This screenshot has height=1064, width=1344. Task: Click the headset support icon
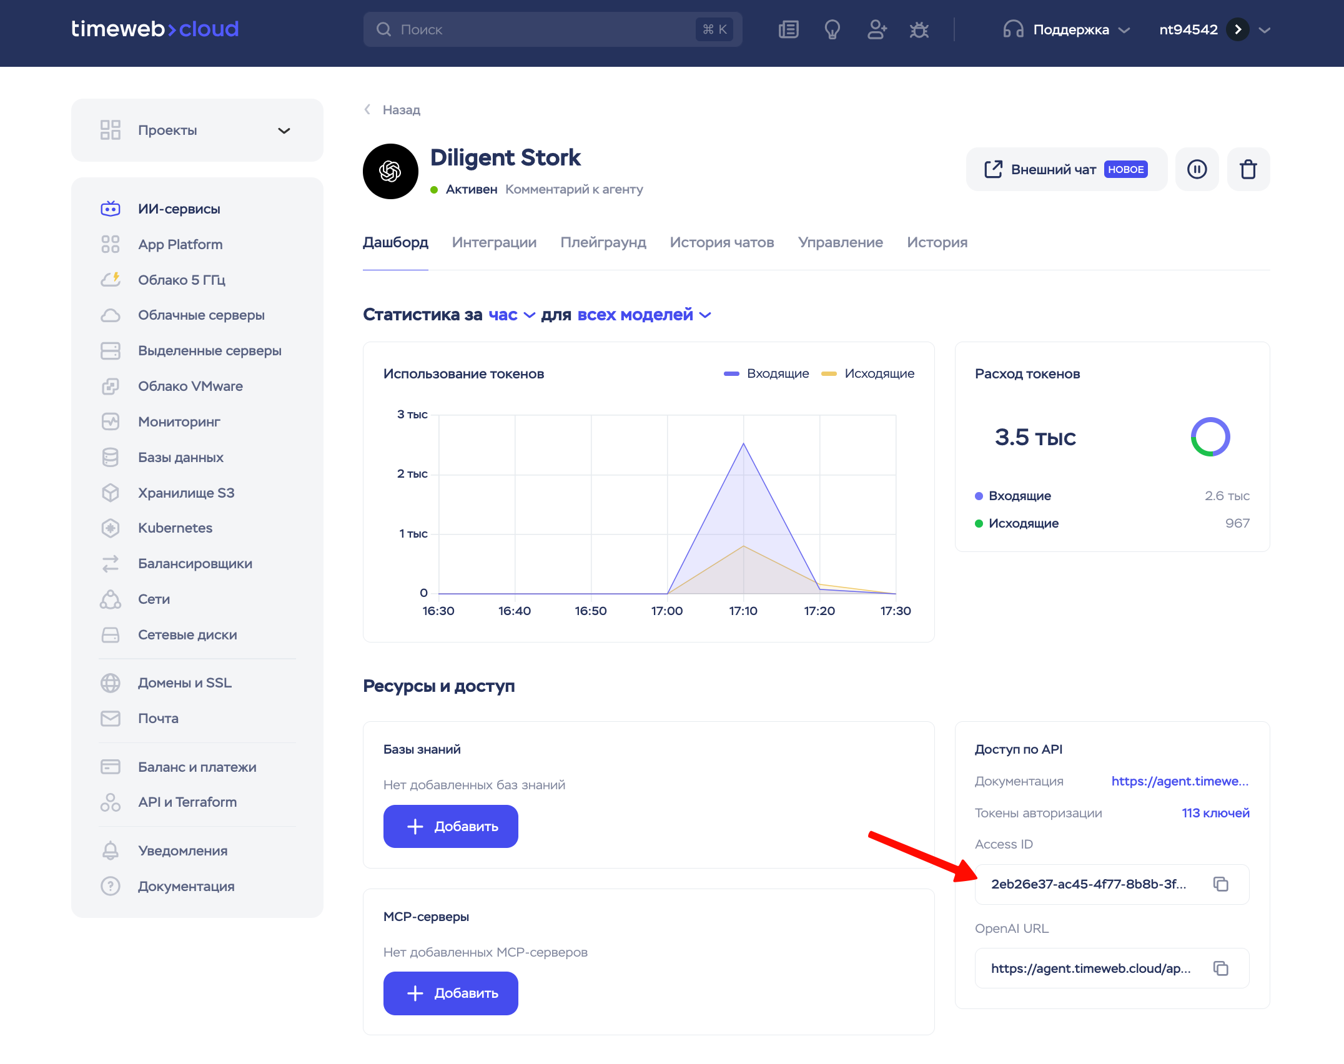pyautogui.click(x=1013, y=29)
